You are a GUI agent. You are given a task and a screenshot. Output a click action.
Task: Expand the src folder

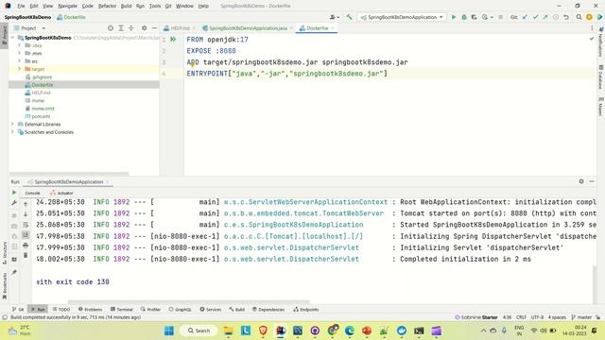[x=19, y=60]
